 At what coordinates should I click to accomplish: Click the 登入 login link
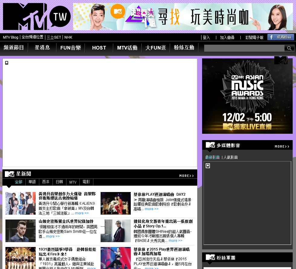(x=206, y=37)
